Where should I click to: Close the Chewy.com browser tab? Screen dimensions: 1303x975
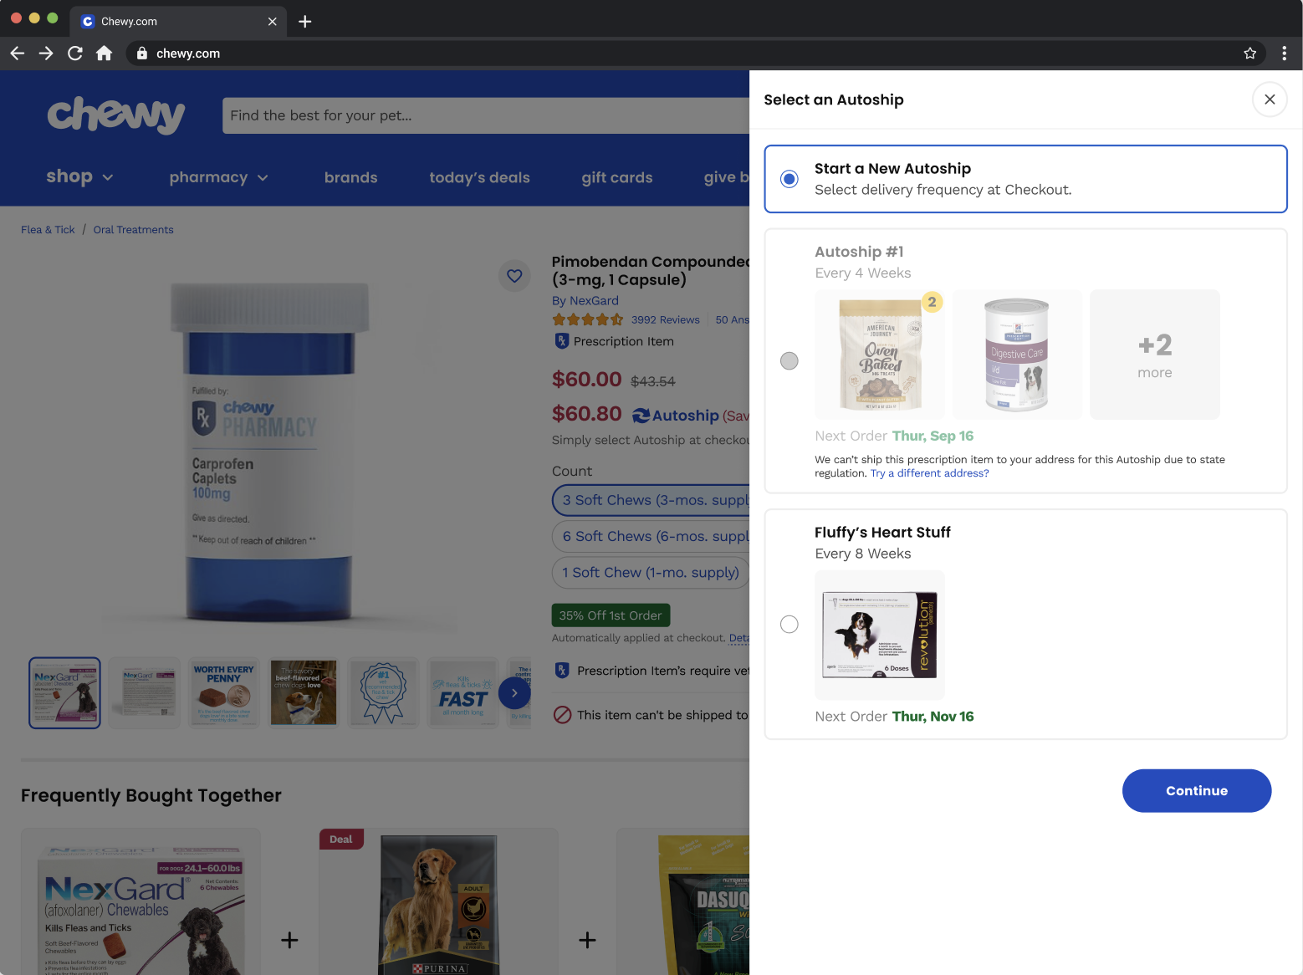coord(272,22)
